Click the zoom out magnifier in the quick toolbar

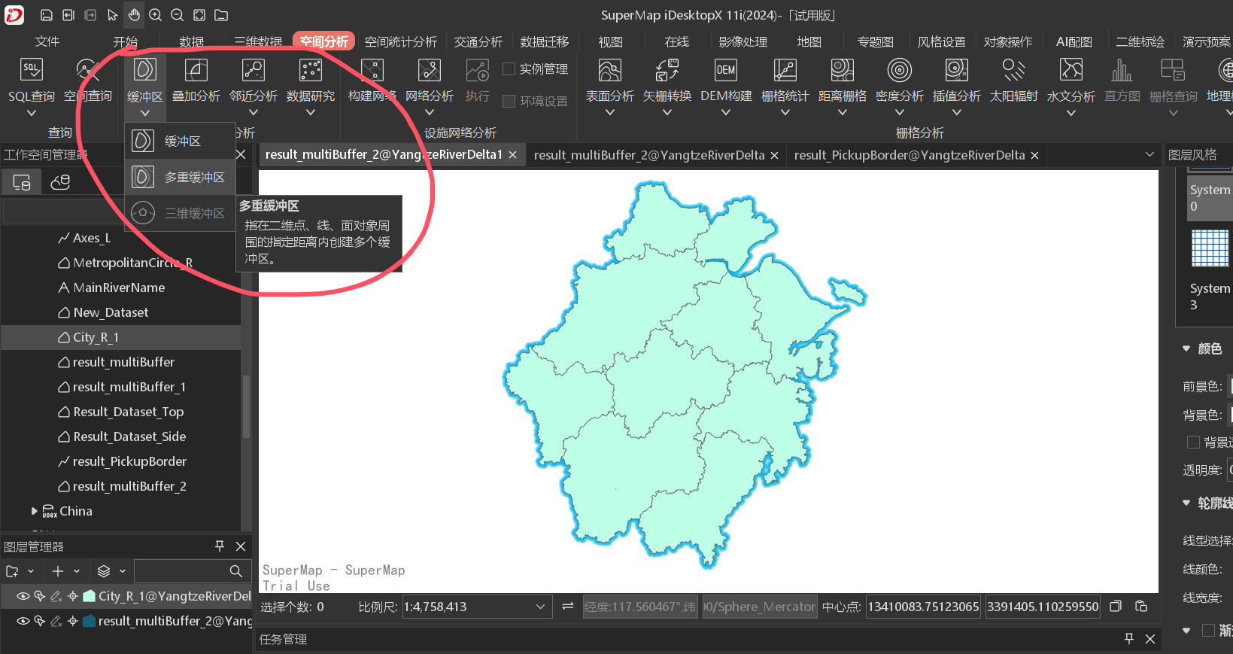coord(178,15)
